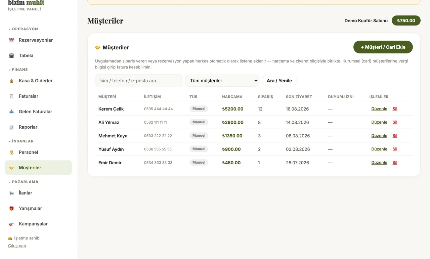Click the Rezervasyonlar calendar icon

click(11, 40)
